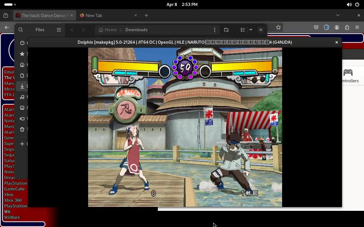Go forward in Files window navigation
364x227 pixels.
(x=83, y=30)
